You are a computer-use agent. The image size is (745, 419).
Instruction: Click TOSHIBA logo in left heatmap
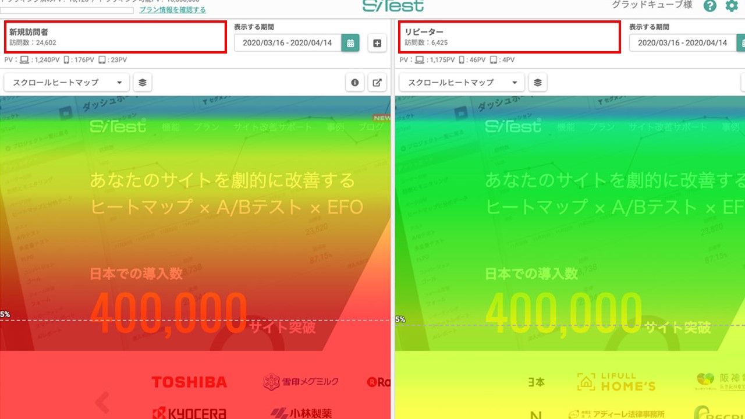pos(189,382)
